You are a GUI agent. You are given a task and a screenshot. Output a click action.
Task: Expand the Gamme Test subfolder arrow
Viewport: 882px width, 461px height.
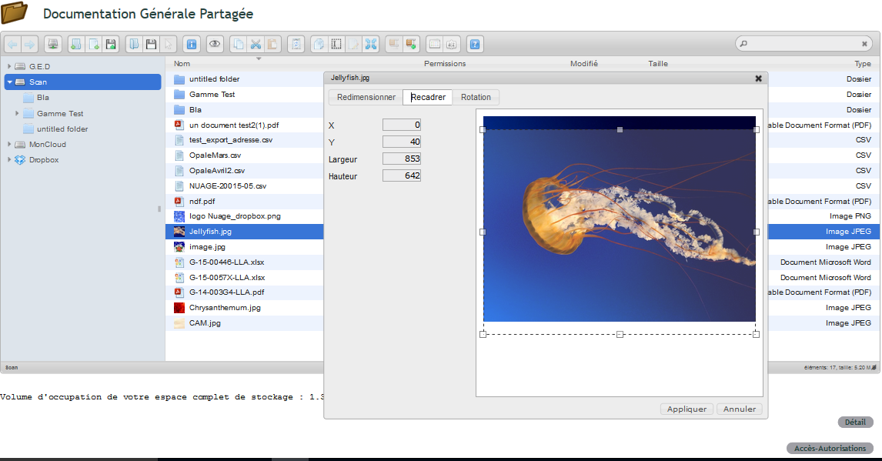[17, 114]
